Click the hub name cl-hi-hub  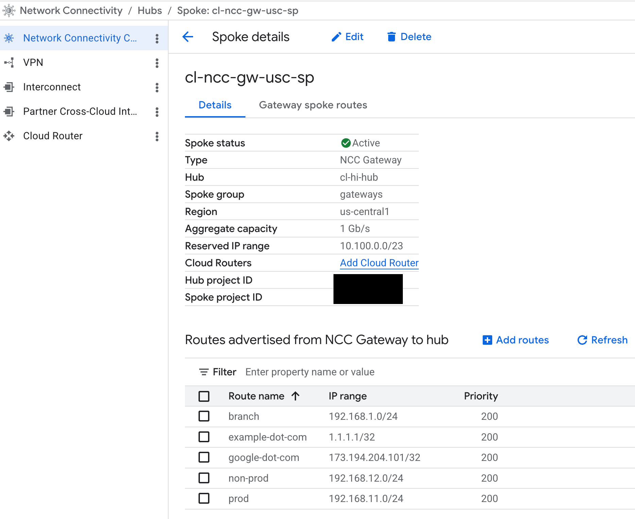[x=359, y=177]
